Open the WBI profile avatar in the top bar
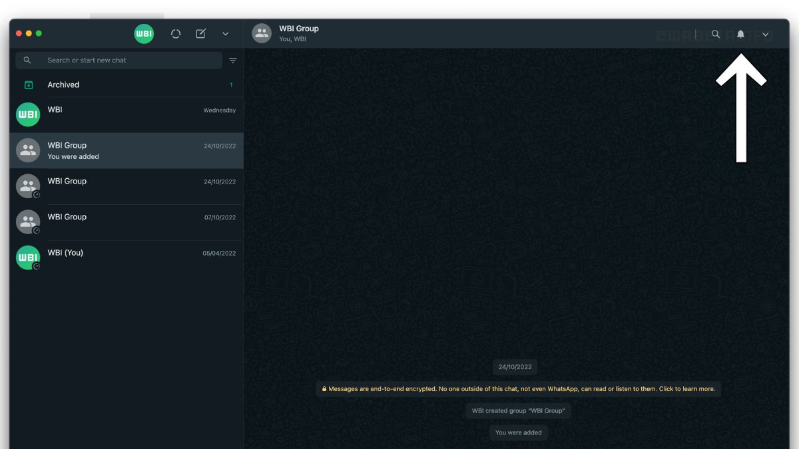The height and width of the screenshot is (449, 799). [144, 34]
